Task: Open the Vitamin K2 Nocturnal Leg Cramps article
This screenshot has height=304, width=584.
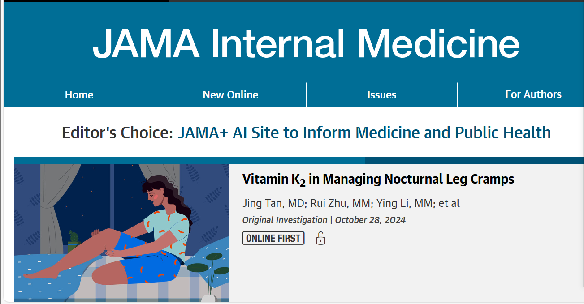Action: [378, 180]
